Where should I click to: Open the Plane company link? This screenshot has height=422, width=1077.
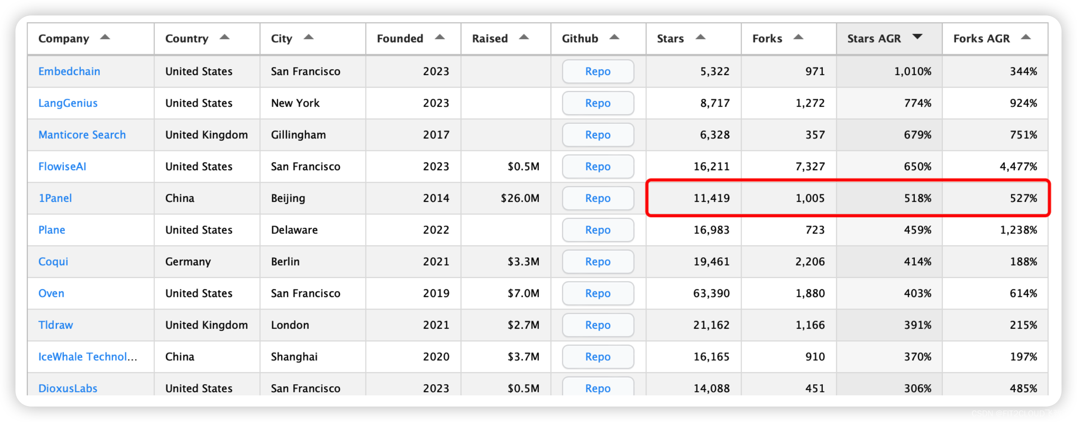pos(52,230)
